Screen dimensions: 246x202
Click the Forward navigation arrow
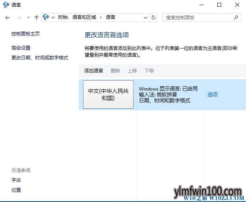tap(19, 18)
